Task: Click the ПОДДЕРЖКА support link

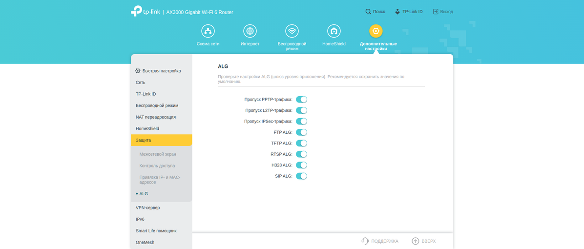Action: tap(380, 241)
